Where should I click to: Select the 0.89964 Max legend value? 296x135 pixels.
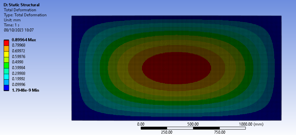click(24, 40)
